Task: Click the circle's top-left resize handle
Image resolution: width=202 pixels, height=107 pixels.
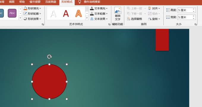Action: point(32,64)
